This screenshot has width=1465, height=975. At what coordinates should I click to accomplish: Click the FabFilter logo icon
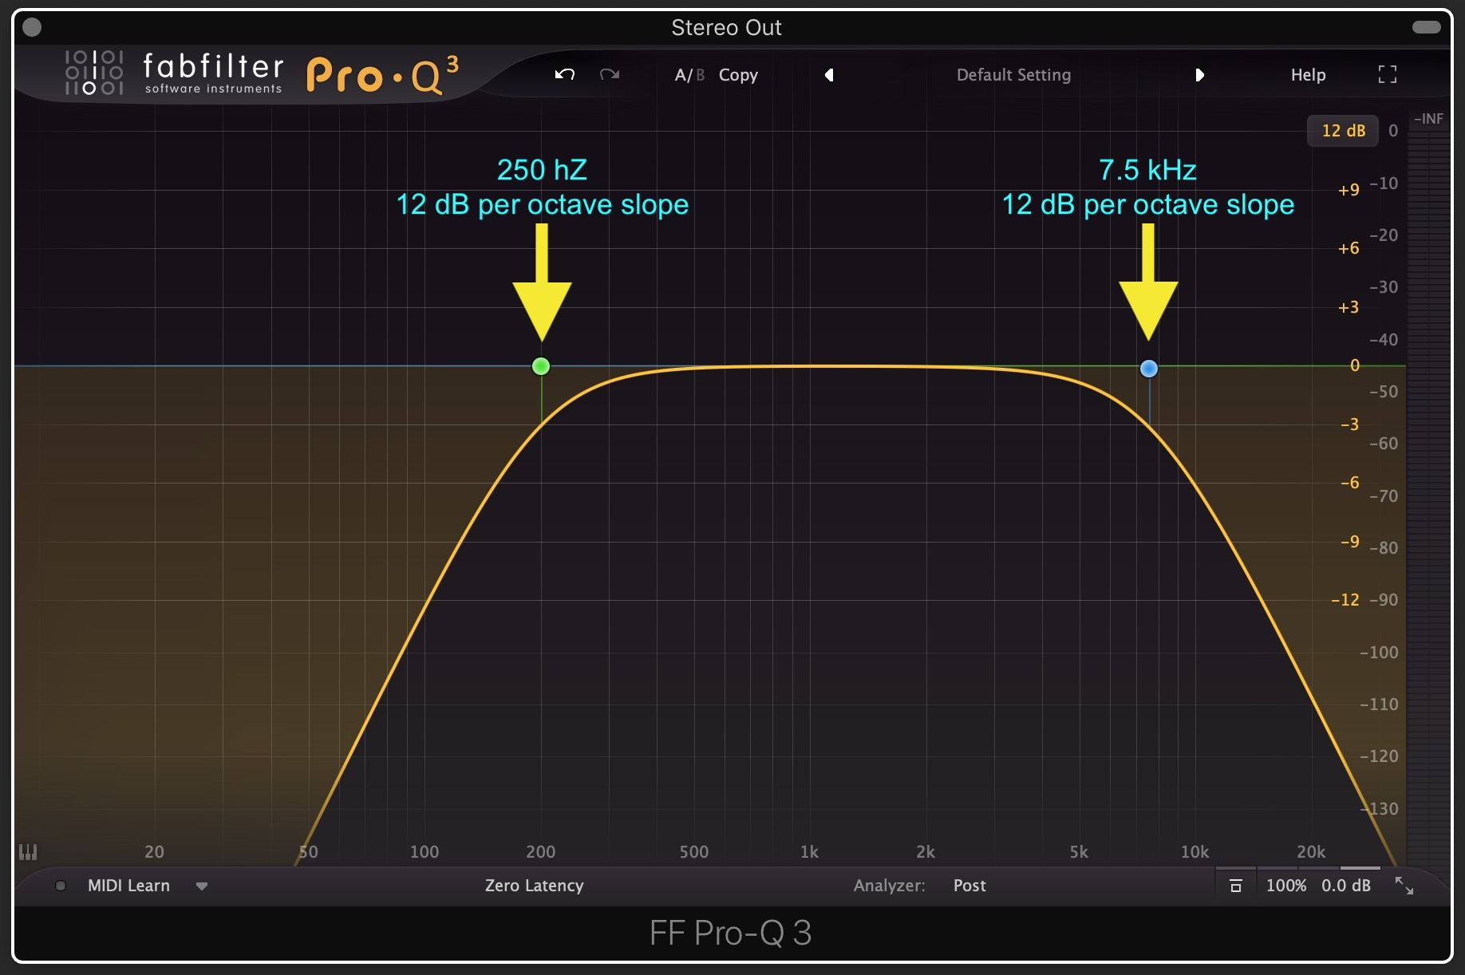tap(94, 73)
